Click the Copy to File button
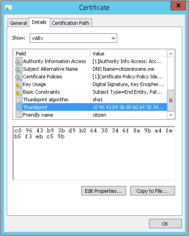Image resolution: width=189 pixels, height=236 pixels. (x=152, y=191)
